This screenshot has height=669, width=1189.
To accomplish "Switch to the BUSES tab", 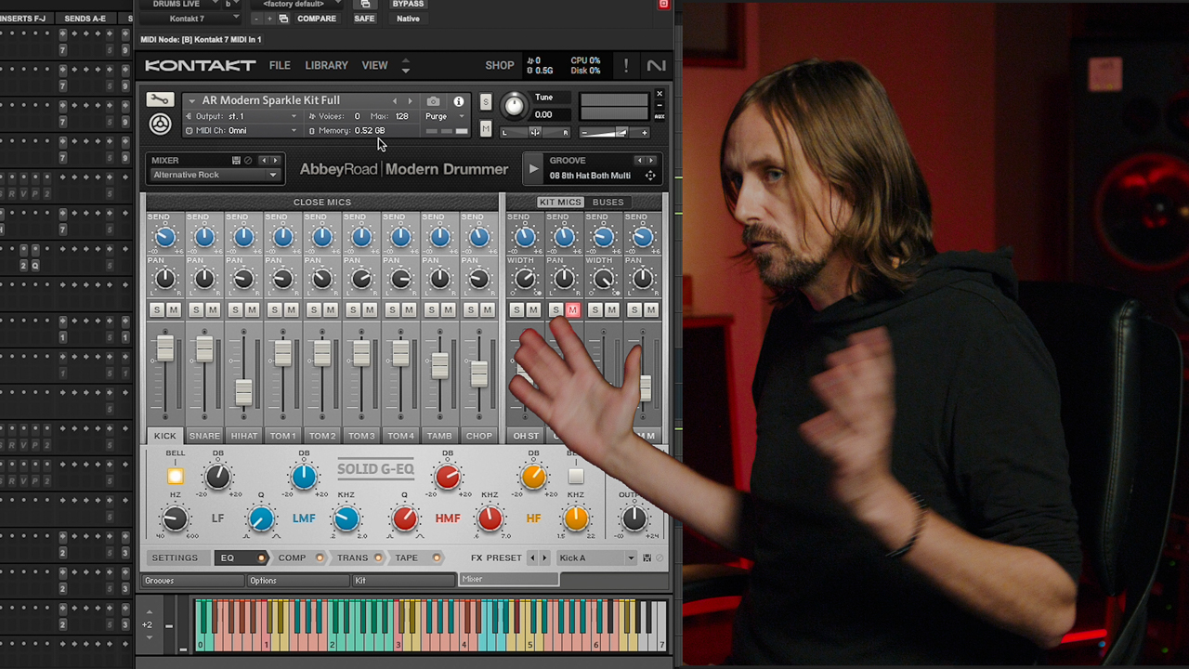I will click(608, 202).
